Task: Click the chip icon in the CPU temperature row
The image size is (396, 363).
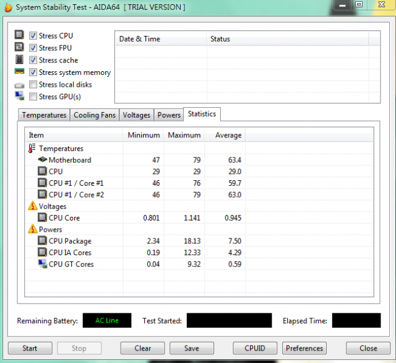Action: coord(43,171)
